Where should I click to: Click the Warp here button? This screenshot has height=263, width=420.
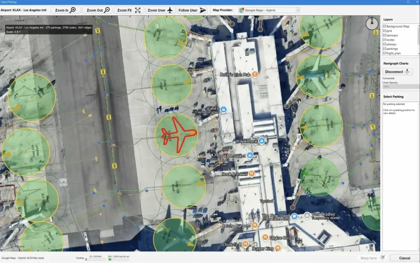pyautogui.click(x=372, y=258)
